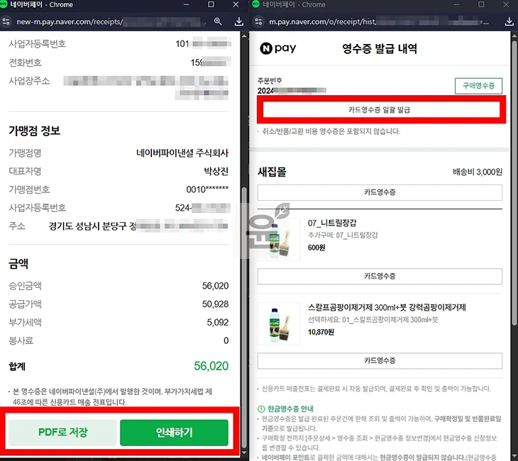Click the scroll-down arrow of right window scrollbar
The image size is (518, 461).
(x=514, y=457)
